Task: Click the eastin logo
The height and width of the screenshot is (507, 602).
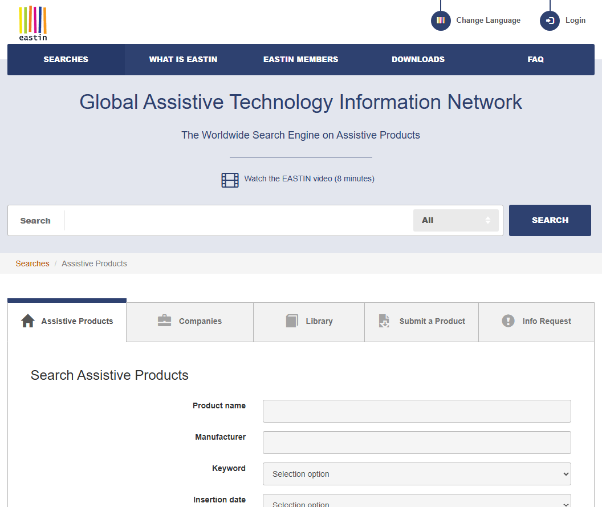Action: coord(32,22)
